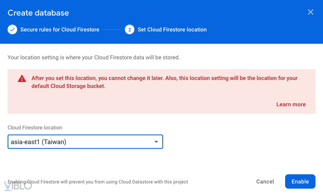Click the red warning triangle icon
Screen dimensions: 323x195
click(22, 79)
